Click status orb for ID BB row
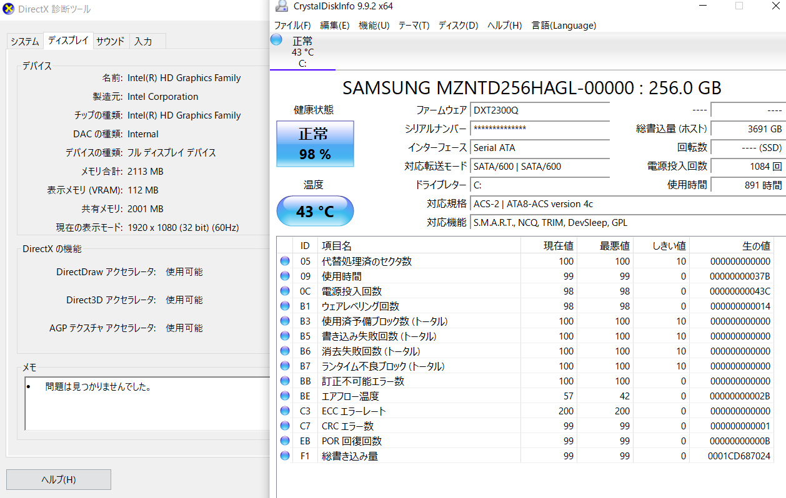 pyautogui.click(x=285, y=381)
